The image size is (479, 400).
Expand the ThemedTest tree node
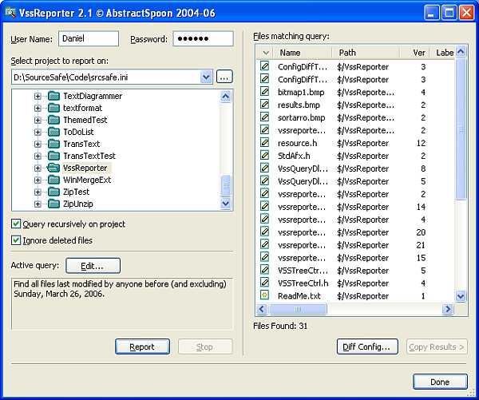coord(38,120)
